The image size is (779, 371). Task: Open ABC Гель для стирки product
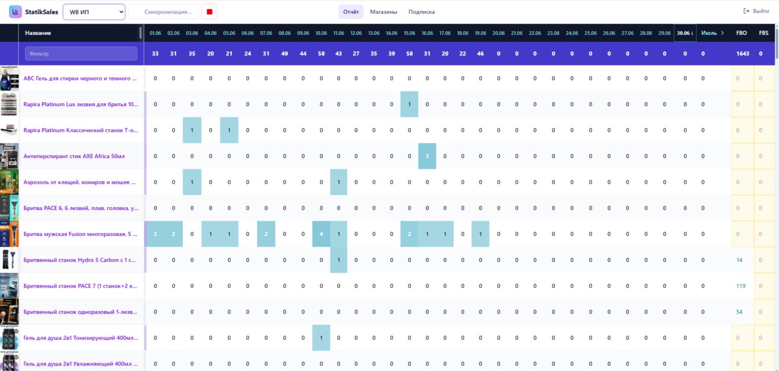pos(80,78)
